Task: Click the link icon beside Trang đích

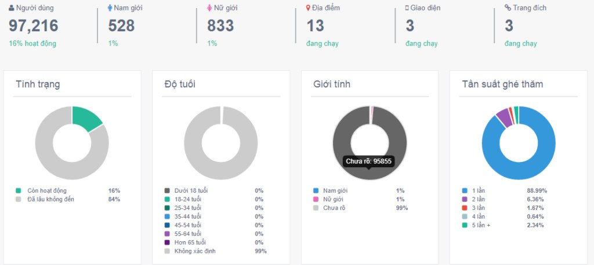Action: pos(508,8)
